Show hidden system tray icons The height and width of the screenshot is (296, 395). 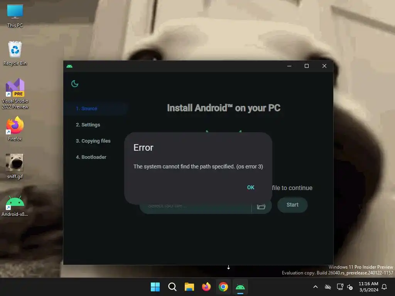pos(316,287)
